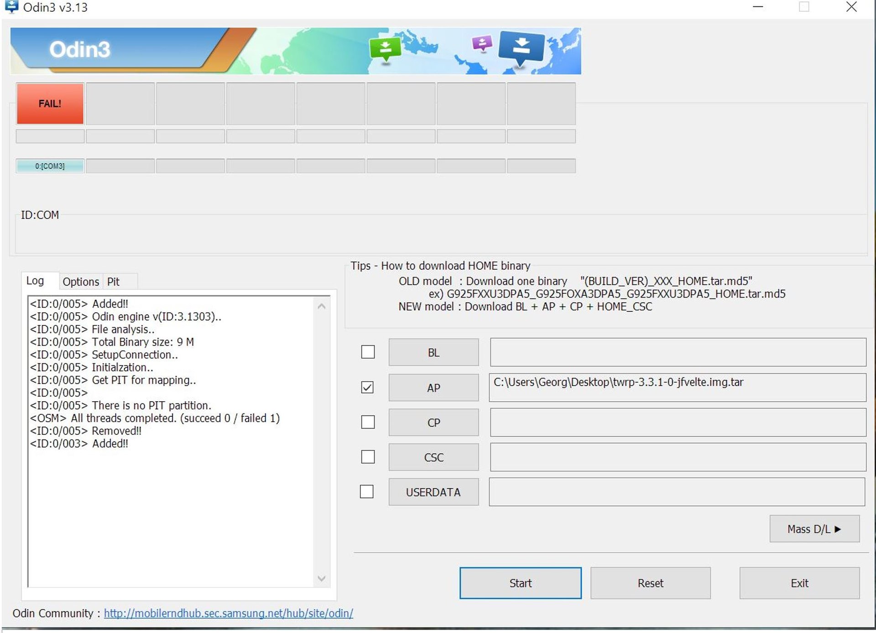This screenshot has height=633, width=876.
Task: Focus the CSC file path field
Action: (678, 457)
